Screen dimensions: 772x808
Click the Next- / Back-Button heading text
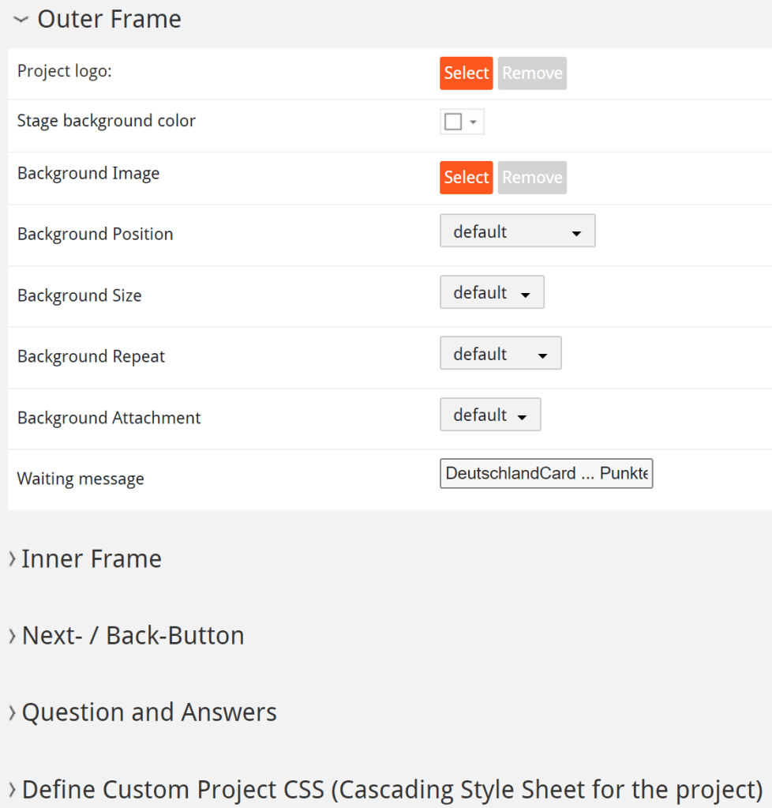pyautogui.click(x=133, y=636)
